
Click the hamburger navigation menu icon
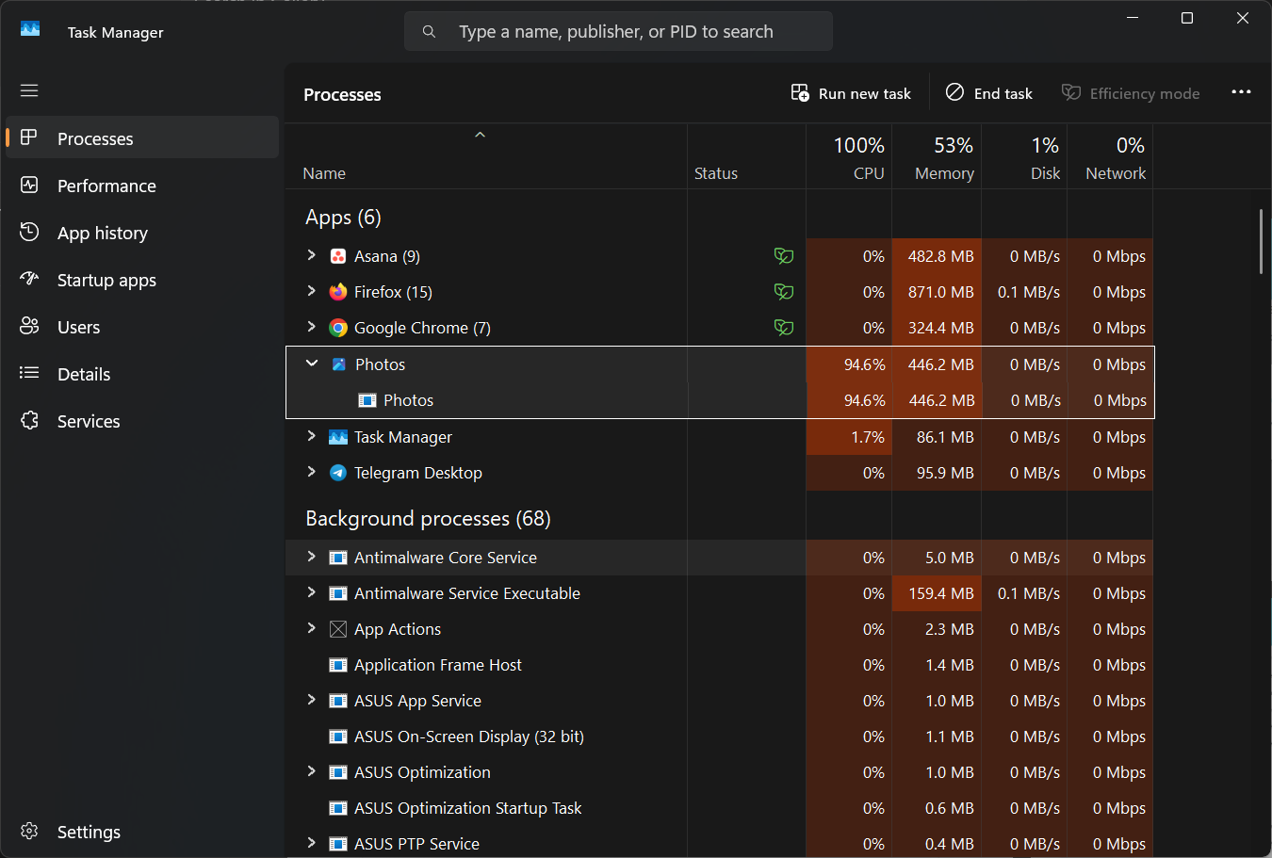coord(29,90)
